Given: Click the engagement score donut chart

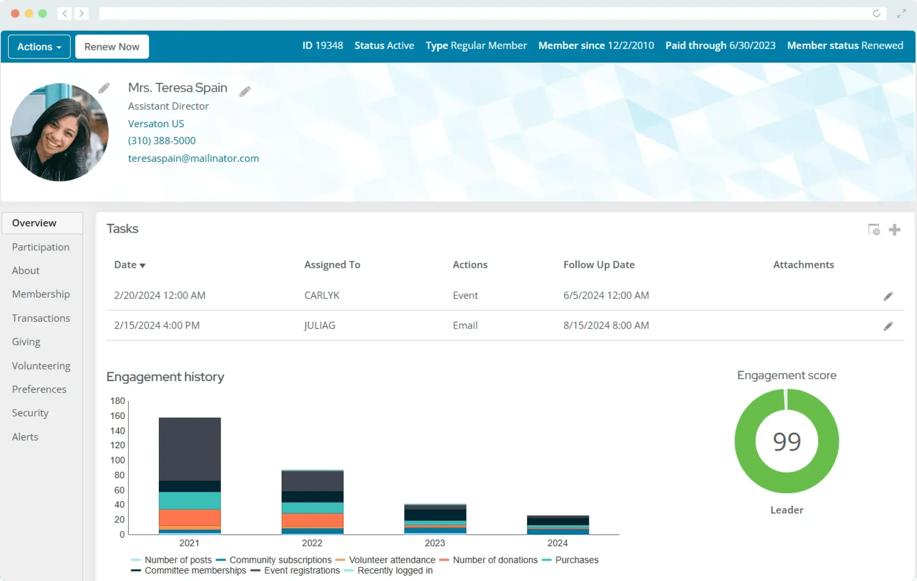Looking at the screenshot, I should click(x=786, y=441).
